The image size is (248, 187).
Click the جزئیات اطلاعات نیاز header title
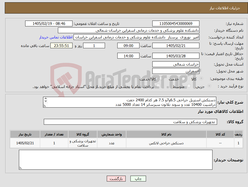(x=225, y=8)
